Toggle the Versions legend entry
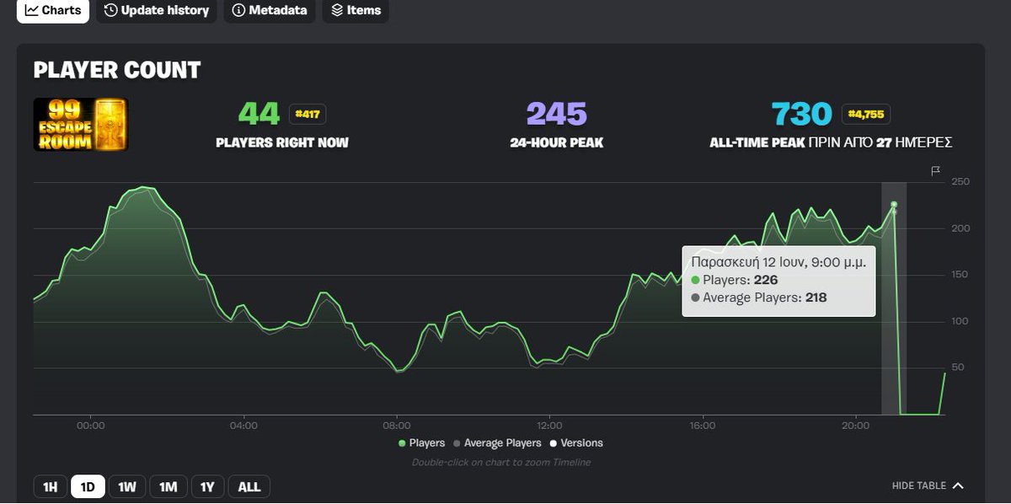This screenshot has width=1011, height=504. pos(576,443)
